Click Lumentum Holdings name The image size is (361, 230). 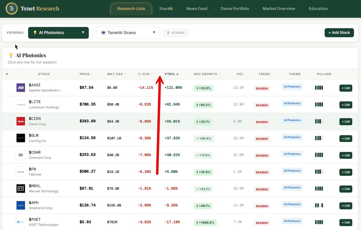pos(44,107)
